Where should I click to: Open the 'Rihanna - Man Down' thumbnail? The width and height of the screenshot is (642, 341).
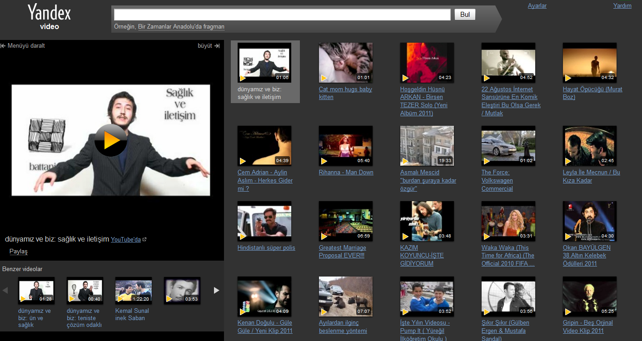coord(346,146)
